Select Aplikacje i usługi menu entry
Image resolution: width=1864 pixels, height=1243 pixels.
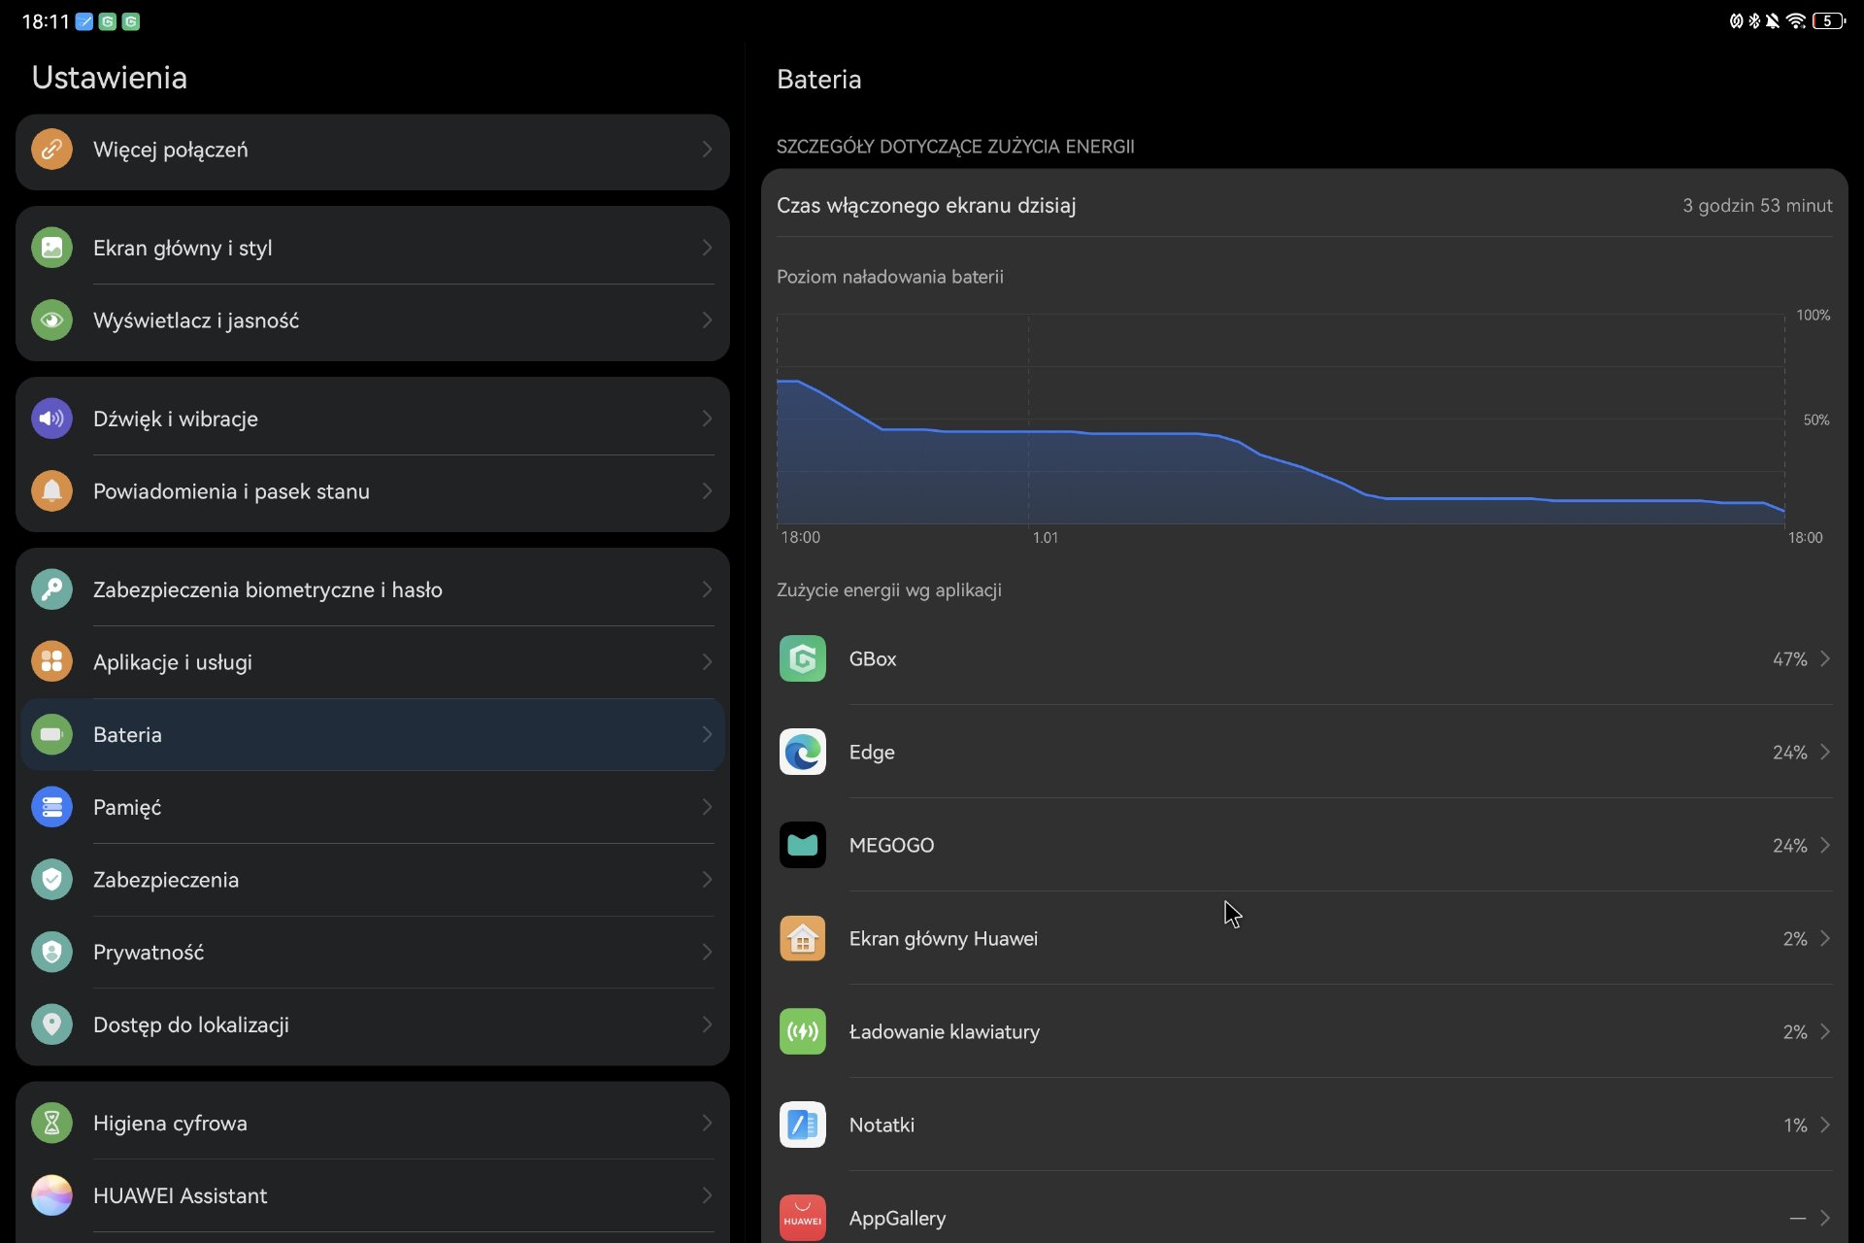(x=373, y=662)
